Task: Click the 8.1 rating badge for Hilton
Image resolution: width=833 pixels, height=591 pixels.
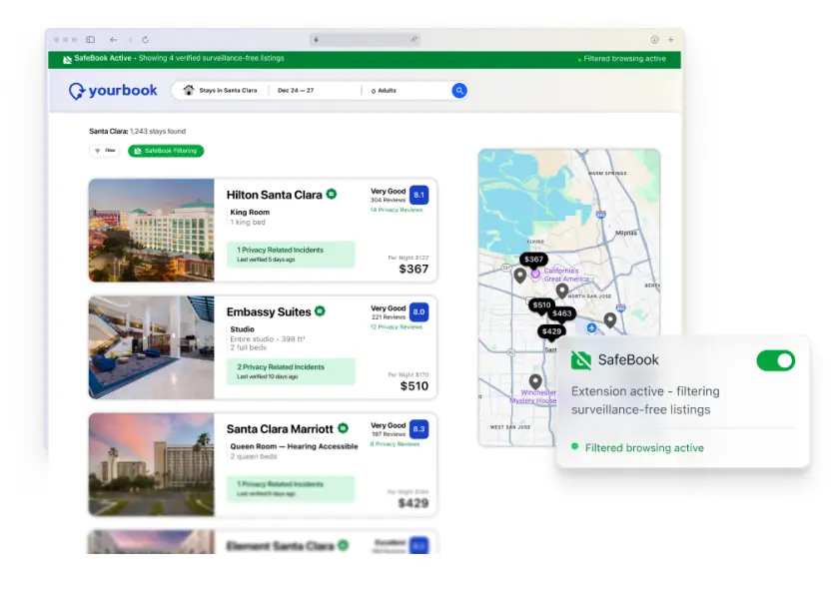Action: [419, 195]
